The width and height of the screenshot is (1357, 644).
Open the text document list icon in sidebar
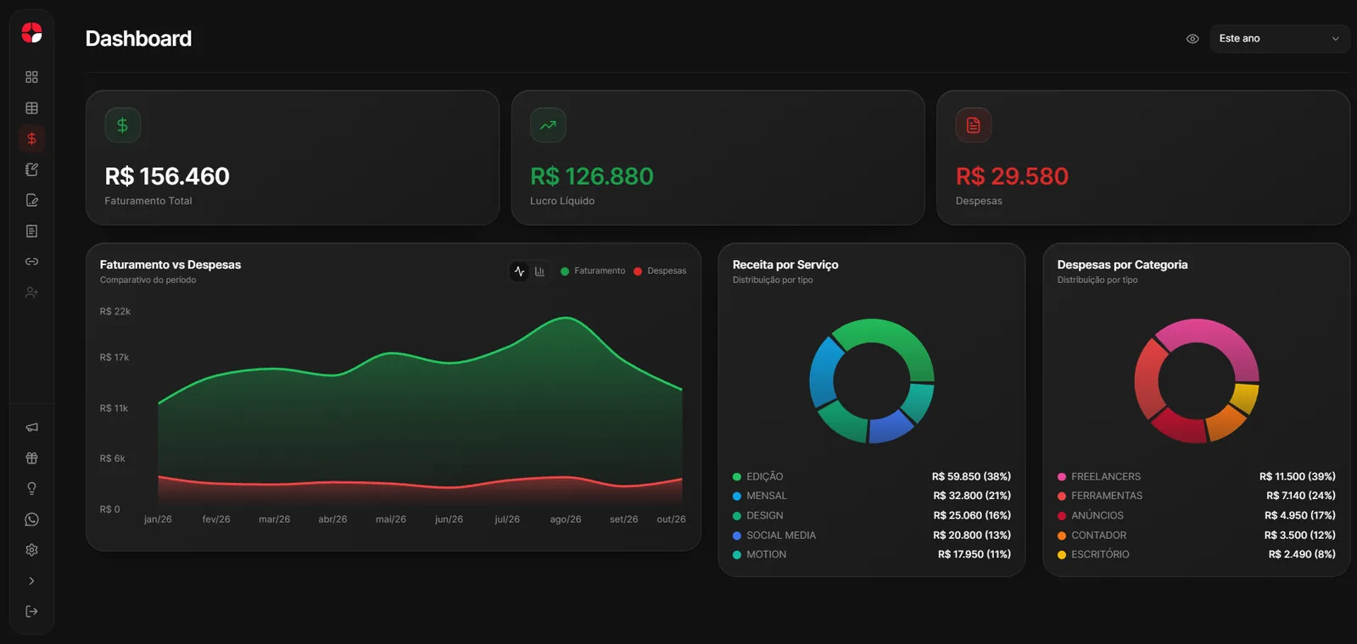tap(31, 230)
